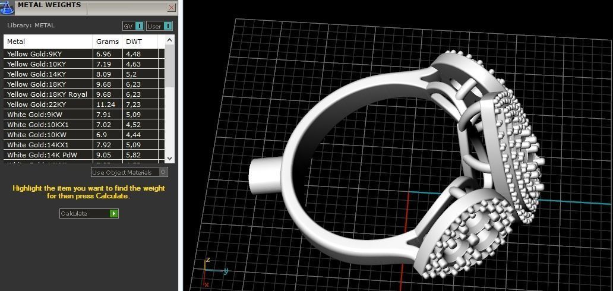Select the Yellow Gold:9KY row
The height and width of the screenshot is (291, 613).
point(84,54)
